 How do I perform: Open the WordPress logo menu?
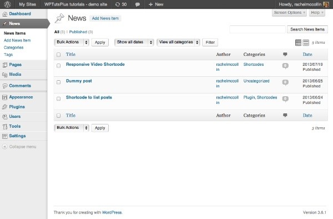click(x=7, y=4)
